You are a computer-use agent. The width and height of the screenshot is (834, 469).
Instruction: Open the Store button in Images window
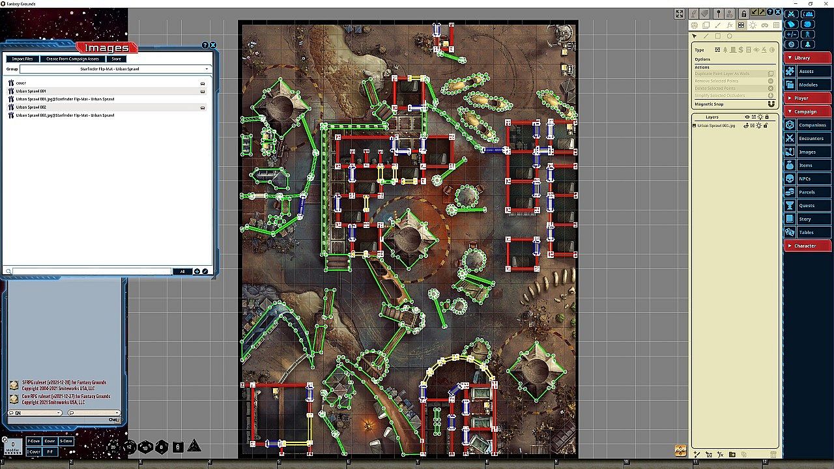tap(116, 59)
